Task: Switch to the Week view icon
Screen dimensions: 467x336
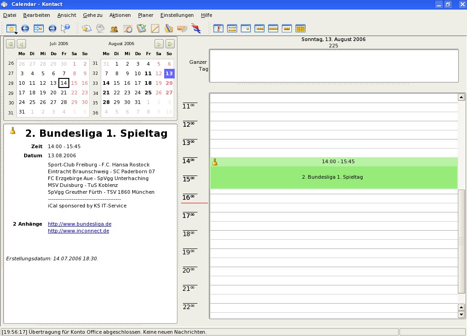Action: (x=273, y=29)
